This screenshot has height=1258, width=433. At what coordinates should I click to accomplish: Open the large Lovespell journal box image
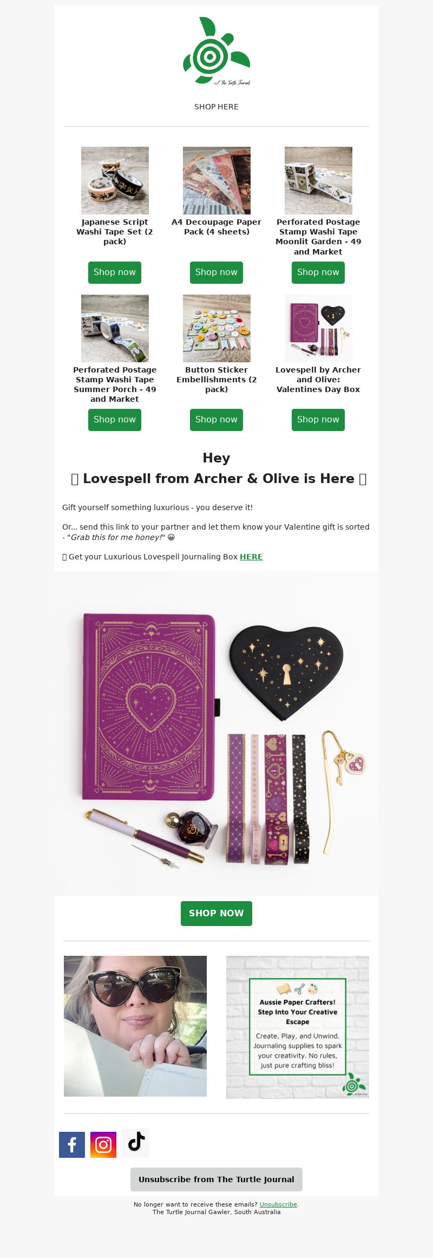click(x=216, y=733)
